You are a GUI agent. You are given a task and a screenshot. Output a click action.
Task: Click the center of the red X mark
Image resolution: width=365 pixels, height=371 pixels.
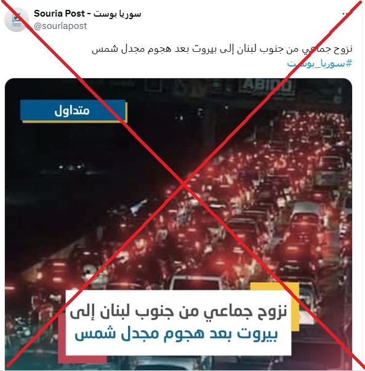(183, 184)
